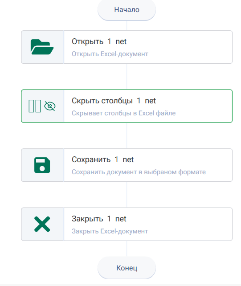Click connector line between Скрыть столбцы and Сохранить
Viewport: 241px width, 286px height.
pos(127,135)
